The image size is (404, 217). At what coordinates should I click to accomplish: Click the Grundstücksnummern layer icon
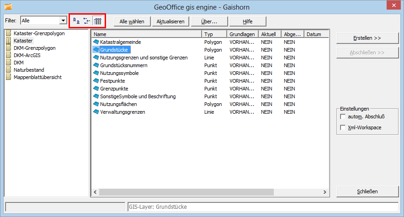pos(96,65)
